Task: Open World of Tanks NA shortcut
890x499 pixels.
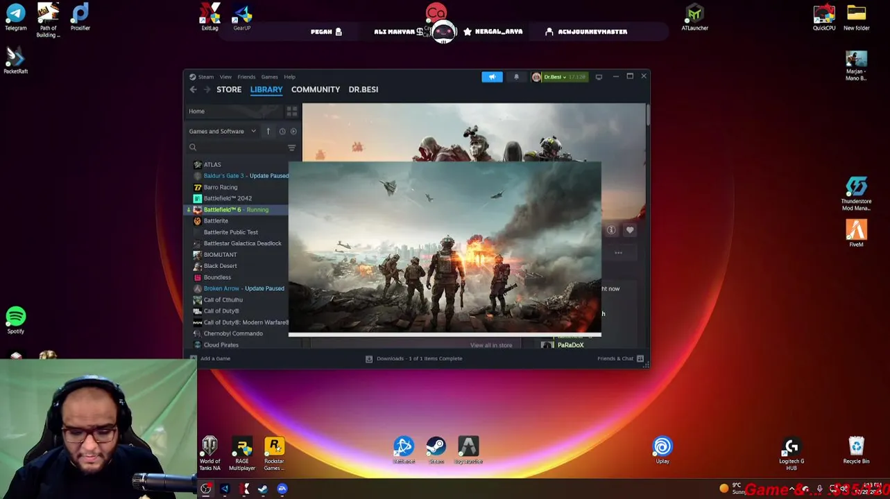Action: pos(209,454)
